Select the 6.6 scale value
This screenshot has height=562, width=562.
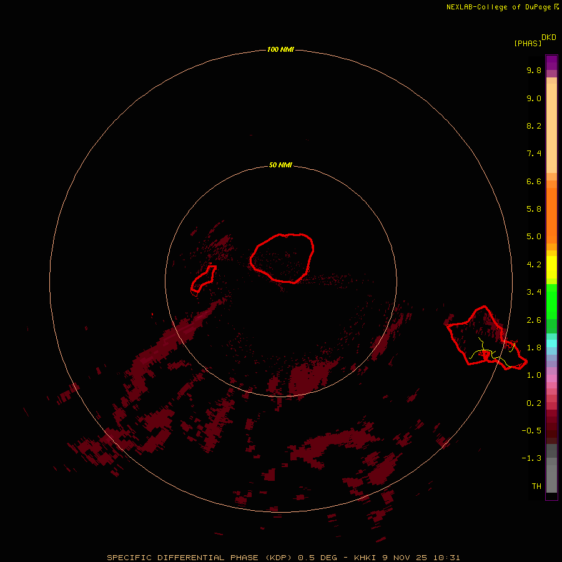coord(534,181)
